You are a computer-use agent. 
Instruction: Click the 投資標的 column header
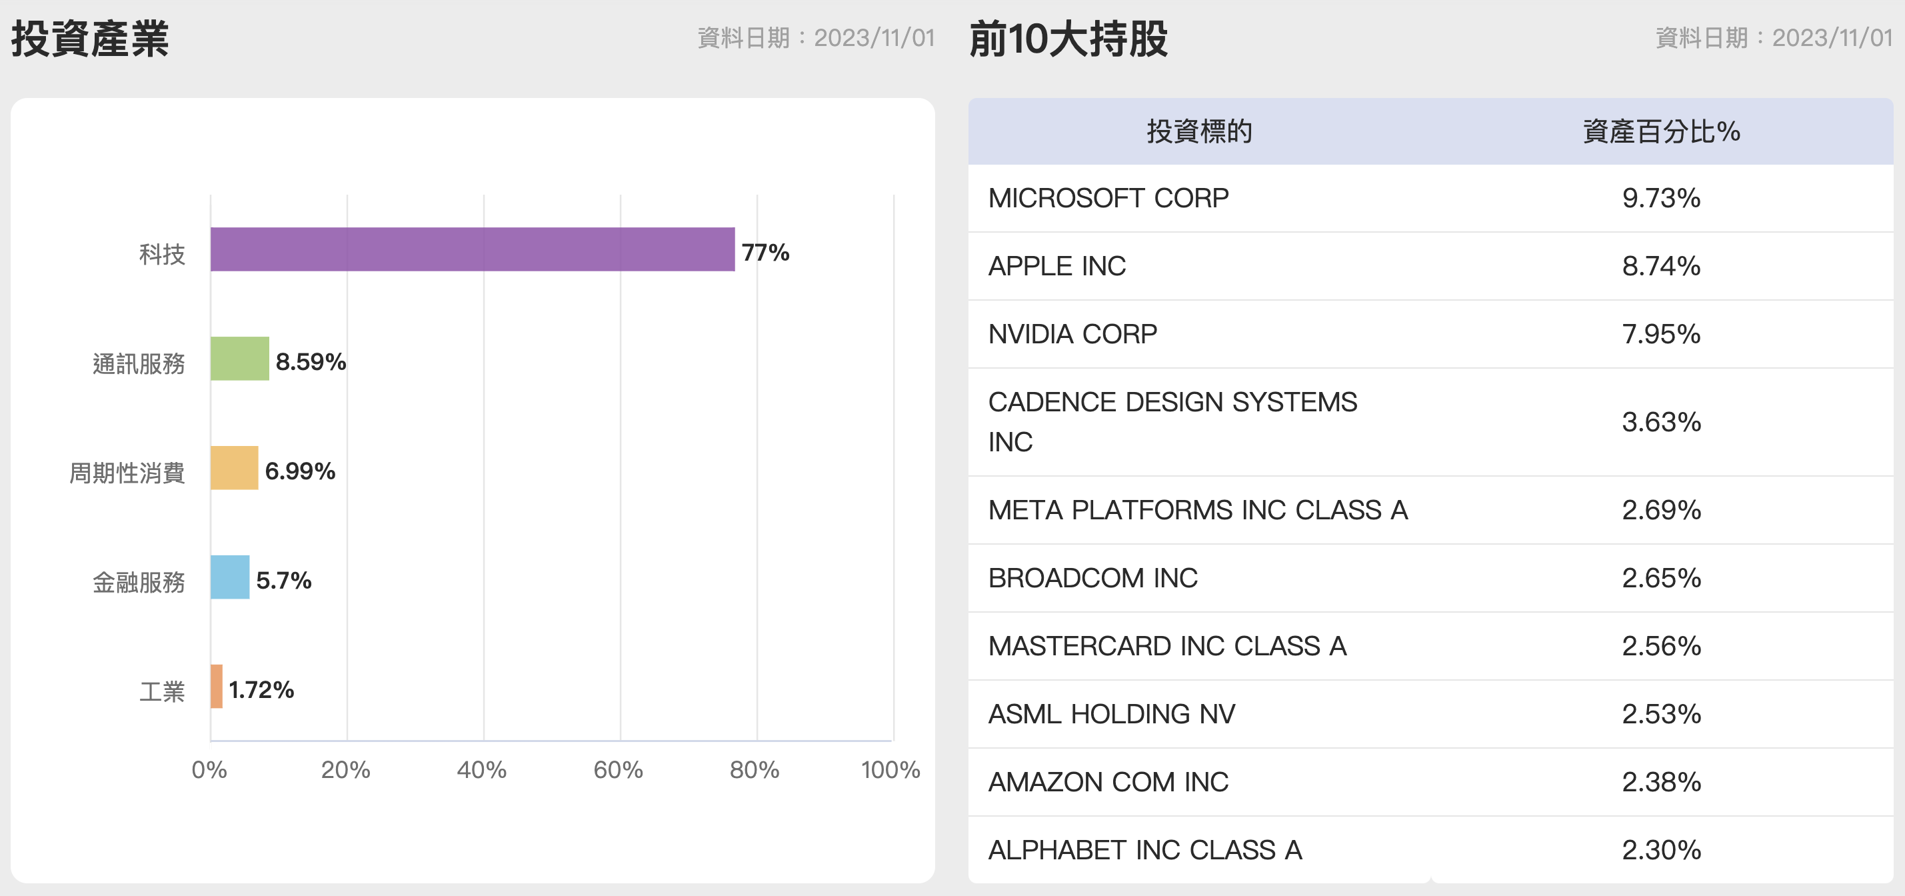pyautogui.click(x=1198, y=132)
